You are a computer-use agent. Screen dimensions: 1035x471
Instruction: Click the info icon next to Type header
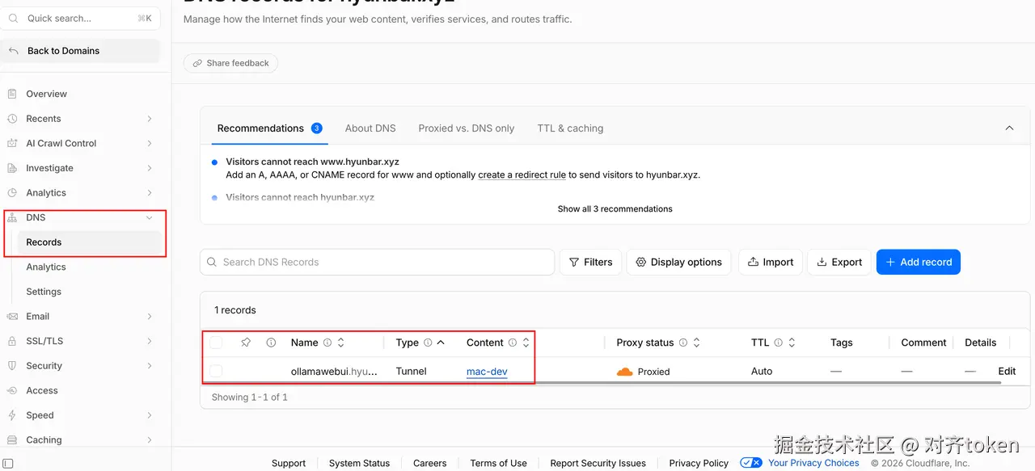428,343
